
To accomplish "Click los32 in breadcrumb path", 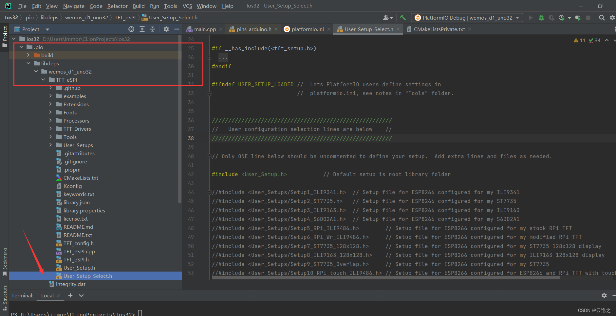I will (11, 18).
